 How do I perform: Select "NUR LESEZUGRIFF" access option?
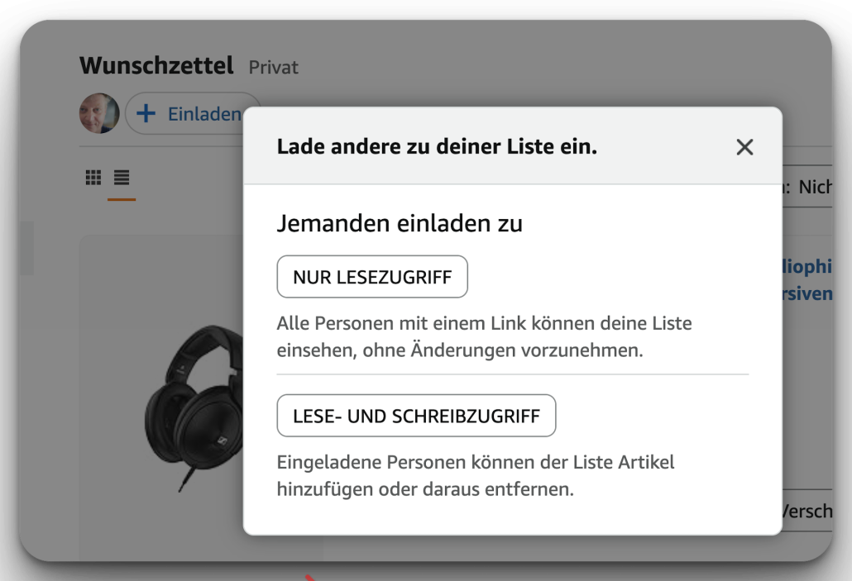coord(371,276)
